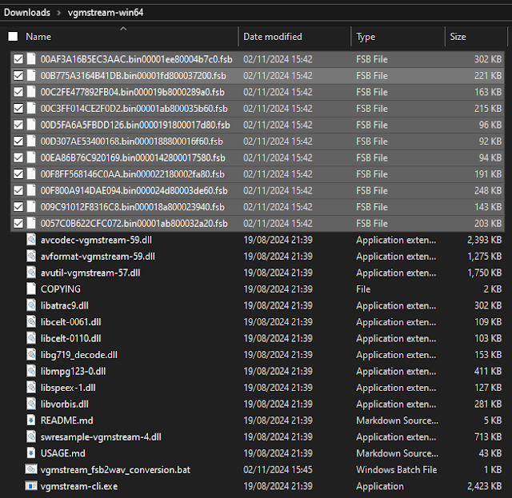Click the libcelt-0110.dll file icon
This screenshot has width=512, height=498.
click(x=31, y=338)
